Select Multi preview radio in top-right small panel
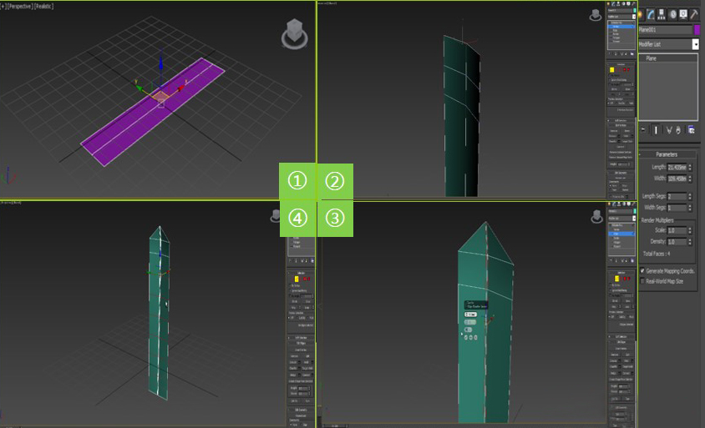Image resolution: width=705 pixels, height=428 pixels. pyautogui.click(x=627, y=103)
